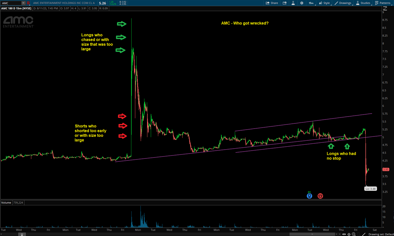Click the red clipboard link icon beside symbol
Image resolution: width=394 pixels, height=236 pixels.
click(29, 3)
